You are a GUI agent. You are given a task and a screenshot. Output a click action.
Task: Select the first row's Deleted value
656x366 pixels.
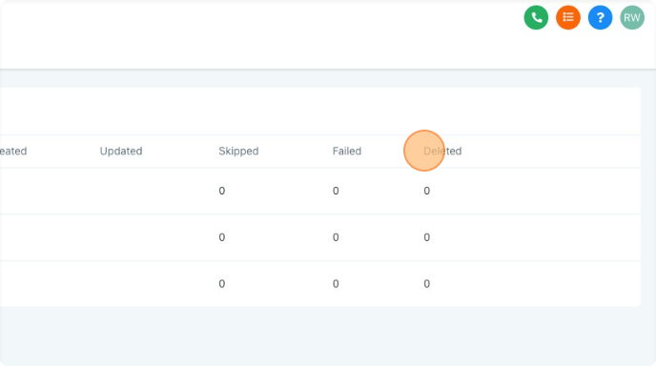(426, 191)
